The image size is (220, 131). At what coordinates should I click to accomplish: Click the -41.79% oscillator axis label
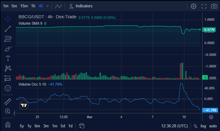210,110
